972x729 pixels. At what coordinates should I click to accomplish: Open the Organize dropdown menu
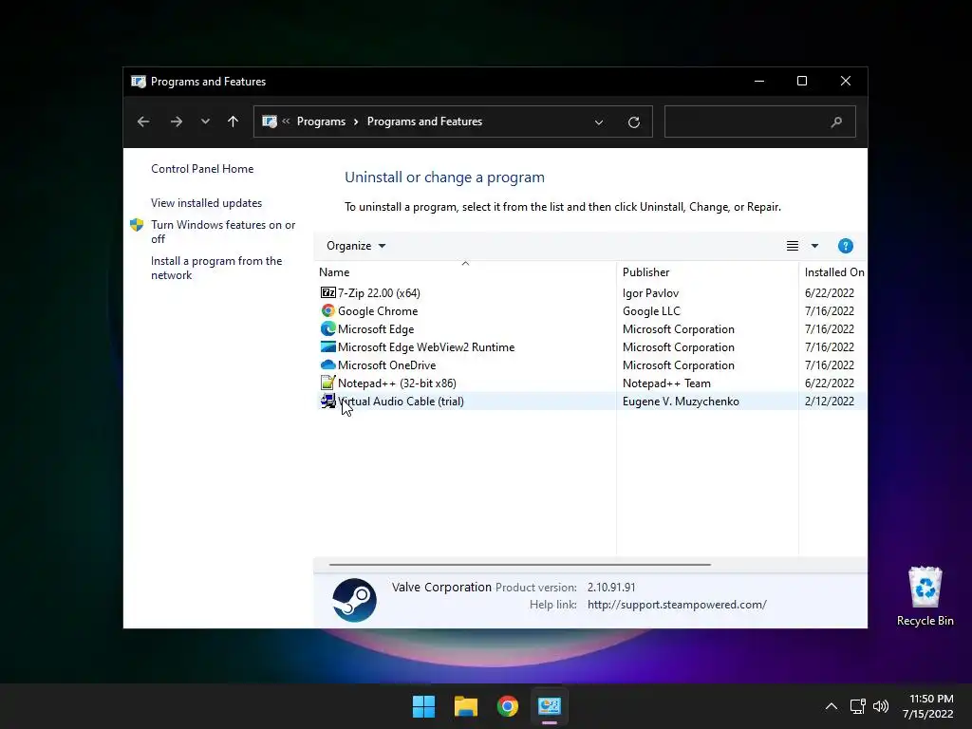(x=356, y=246)
